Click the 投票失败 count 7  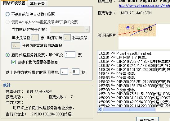click(72, 97)
